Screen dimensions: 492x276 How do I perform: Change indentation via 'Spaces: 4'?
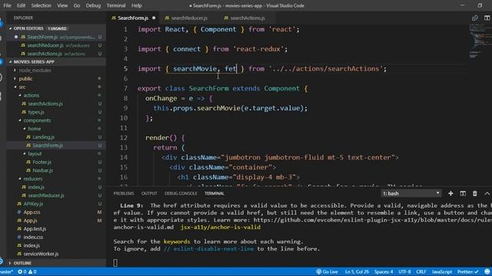384,271
